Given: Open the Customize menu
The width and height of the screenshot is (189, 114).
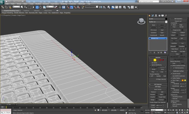Looking at the screenshot, I should click(73, 4).
